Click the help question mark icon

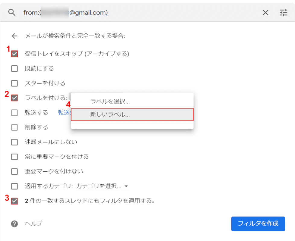pos(14,224)
